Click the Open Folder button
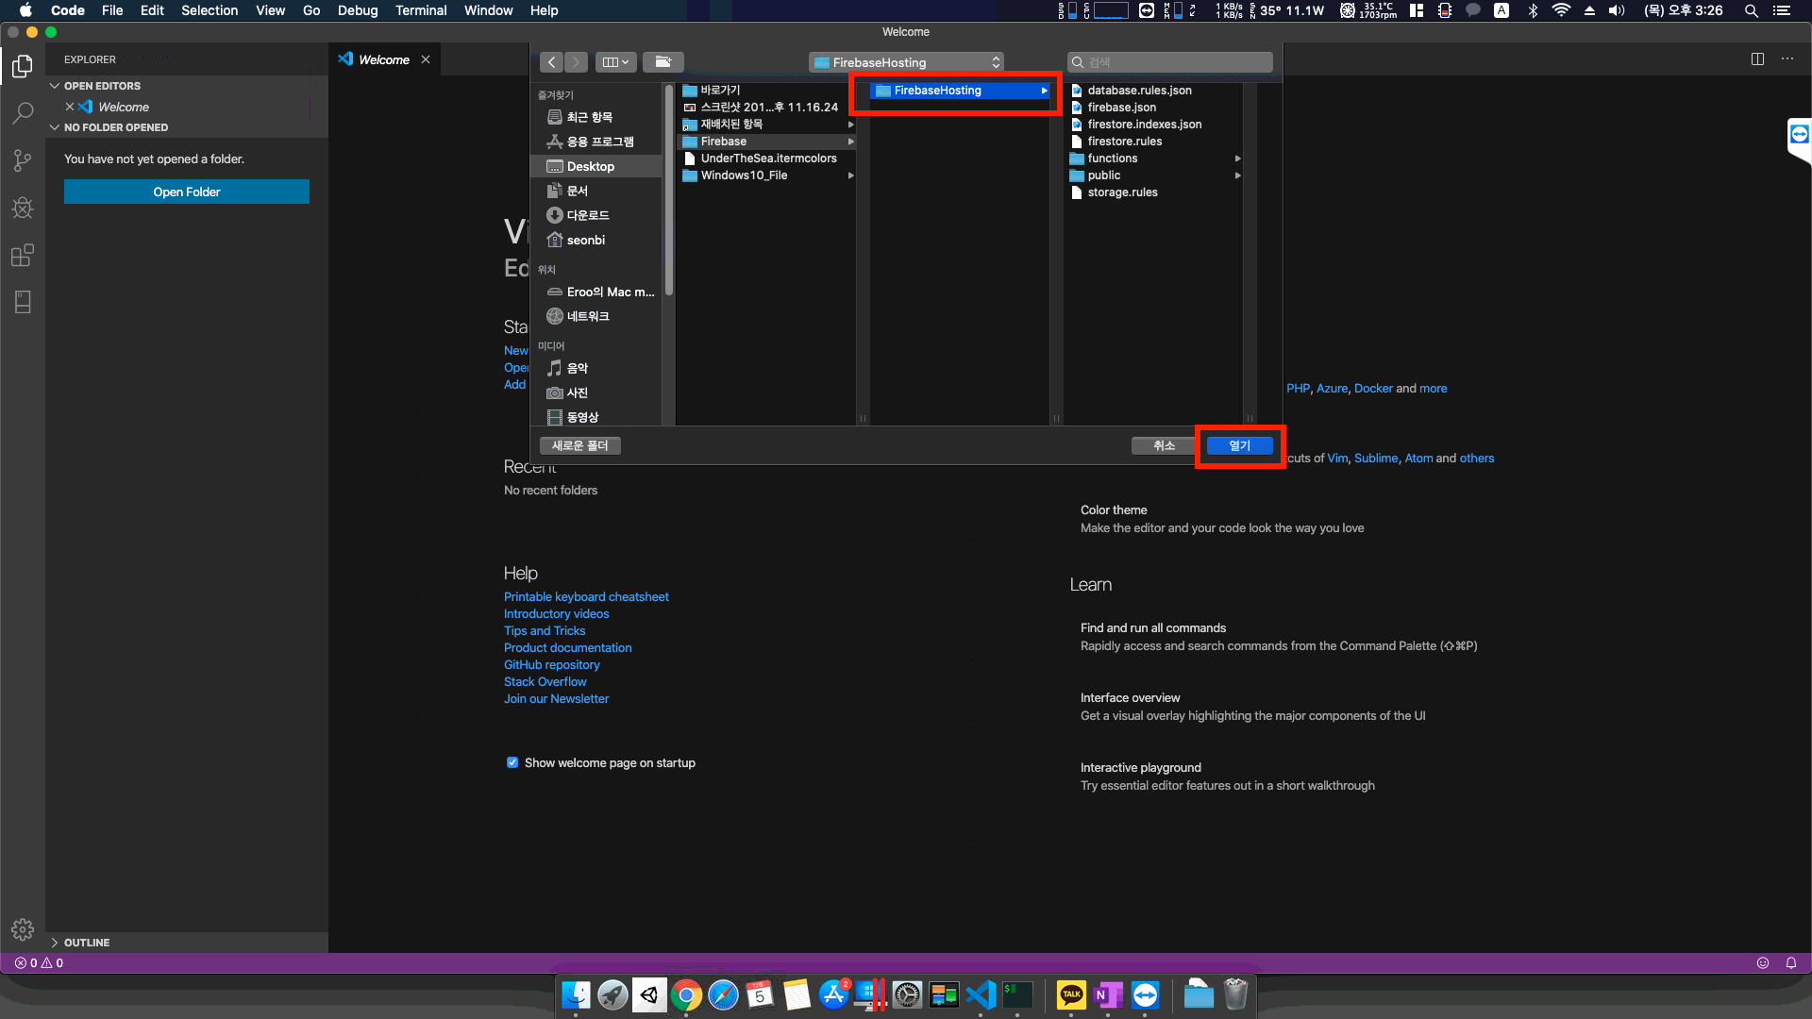This screenshot has height=1019, width=1812. (187, 192)
